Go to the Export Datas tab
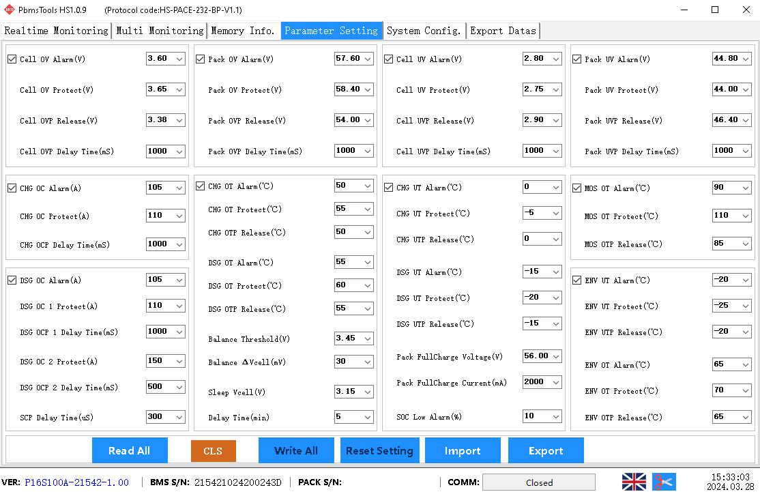 [x=503, y=31]
